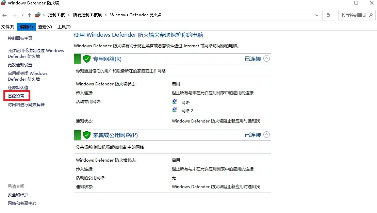377x213 pixels.
Task: Click the 搜索控制面板 search field
Action: coord(354,15)
